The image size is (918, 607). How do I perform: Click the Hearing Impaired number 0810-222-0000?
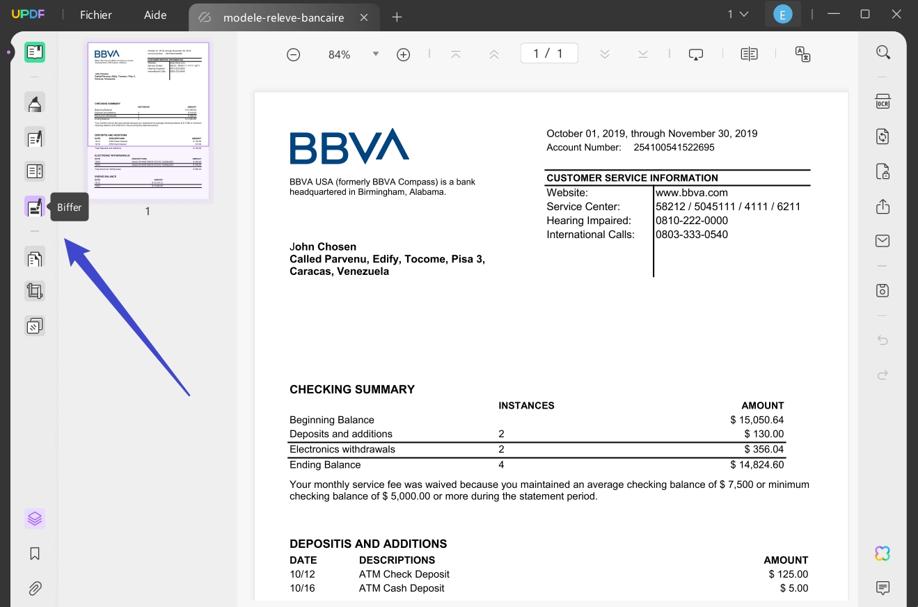click(x=692, y=221)
